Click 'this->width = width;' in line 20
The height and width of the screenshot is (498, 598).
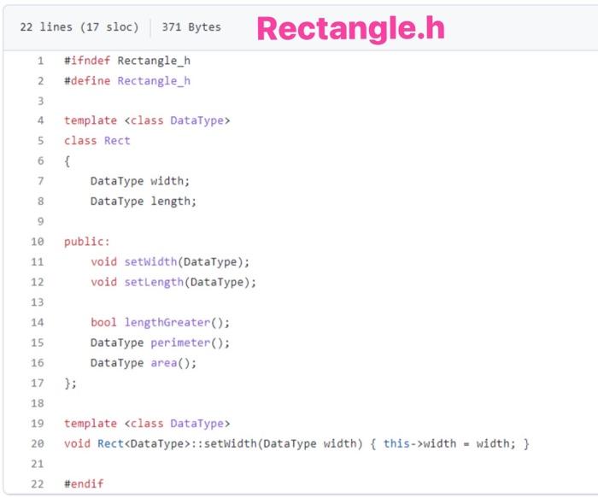coord(449,443)
